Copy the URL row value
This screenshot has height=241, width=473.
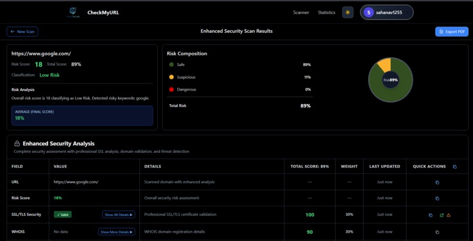[x=437, y=182]
